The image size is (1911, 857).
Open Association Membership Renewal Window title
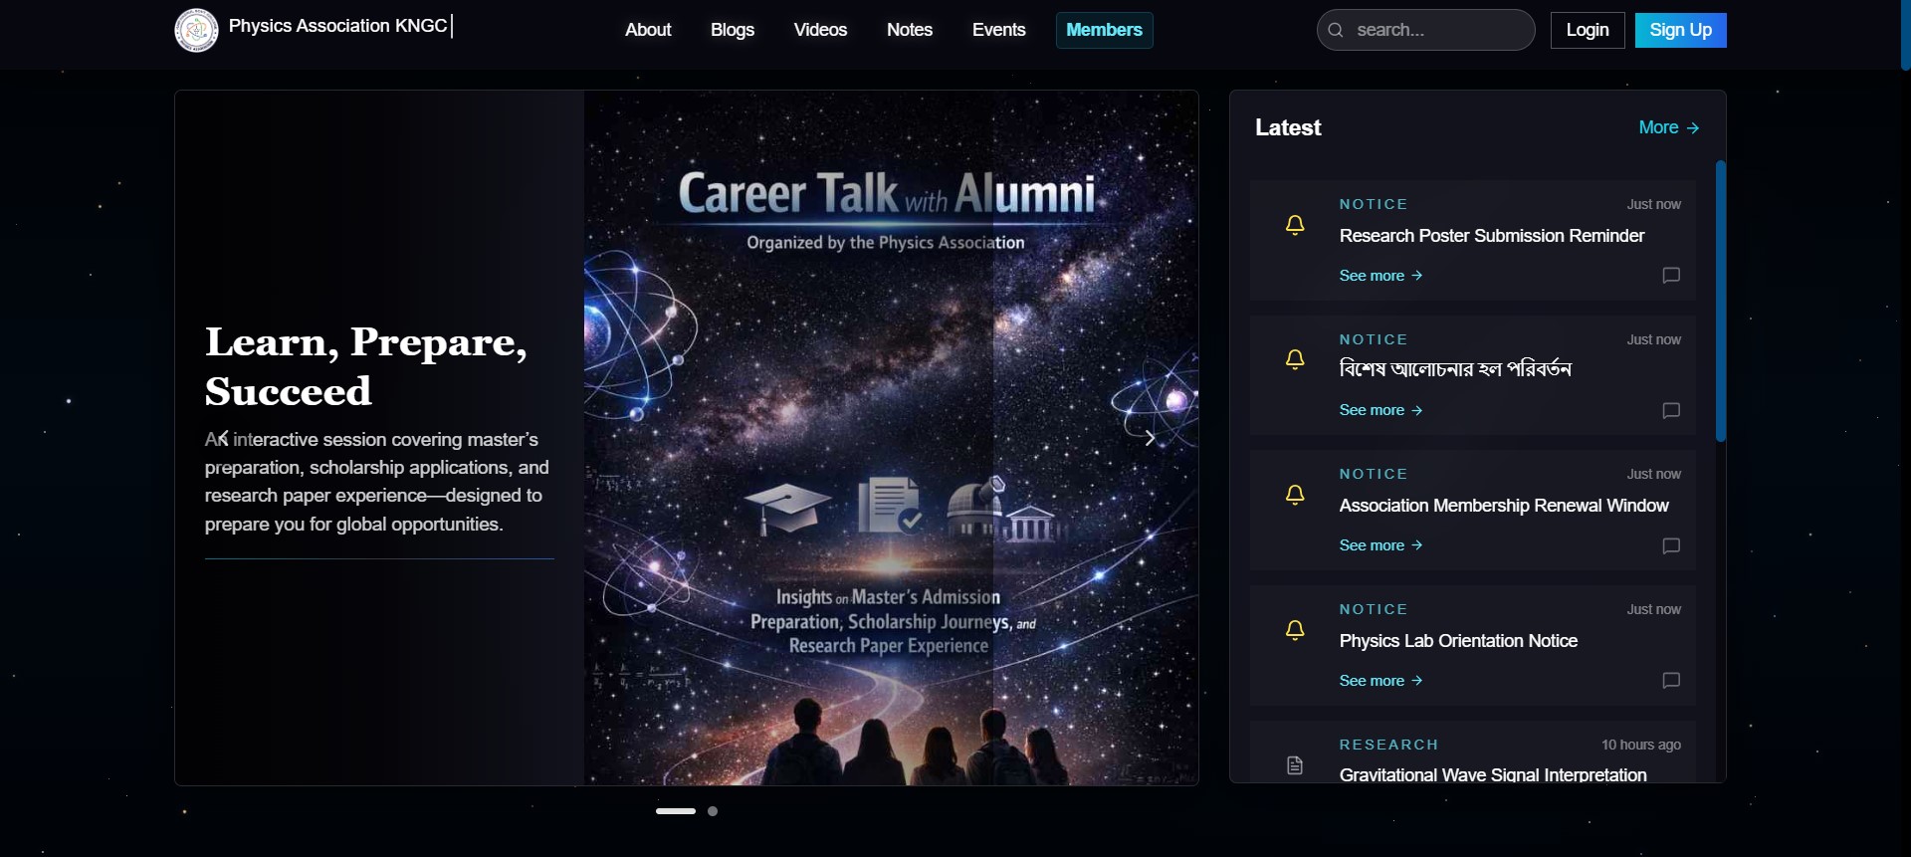click(x=1504, y=506)
